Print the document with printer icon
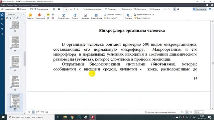Image resolution: width=214 pixels, height=120 pixels. pos(54,9)
